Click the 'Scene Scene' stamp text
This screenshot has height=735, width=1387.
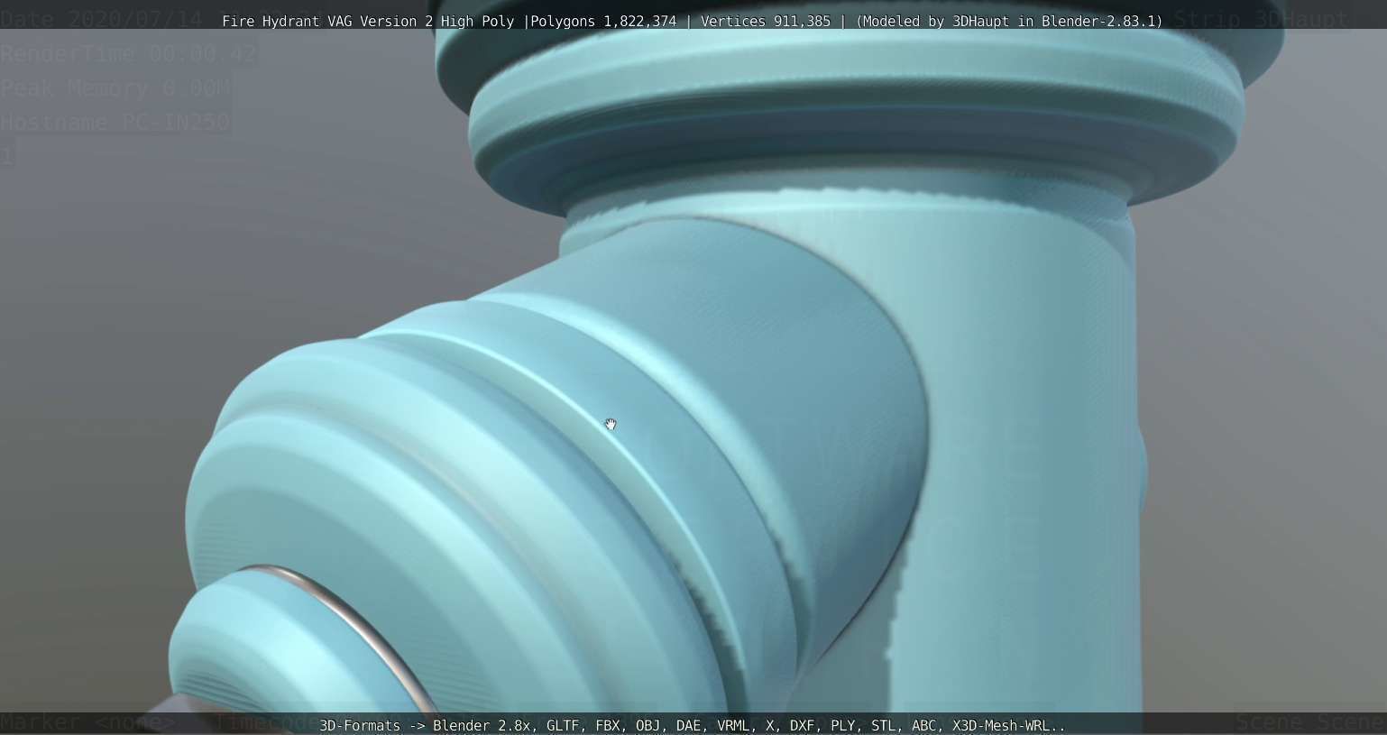point(1310,722)
